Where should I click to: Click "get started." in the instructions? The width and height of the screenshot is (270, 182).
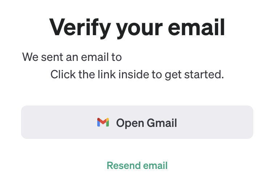[195, 75]
